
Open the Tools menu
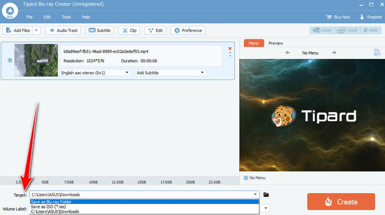66,17
